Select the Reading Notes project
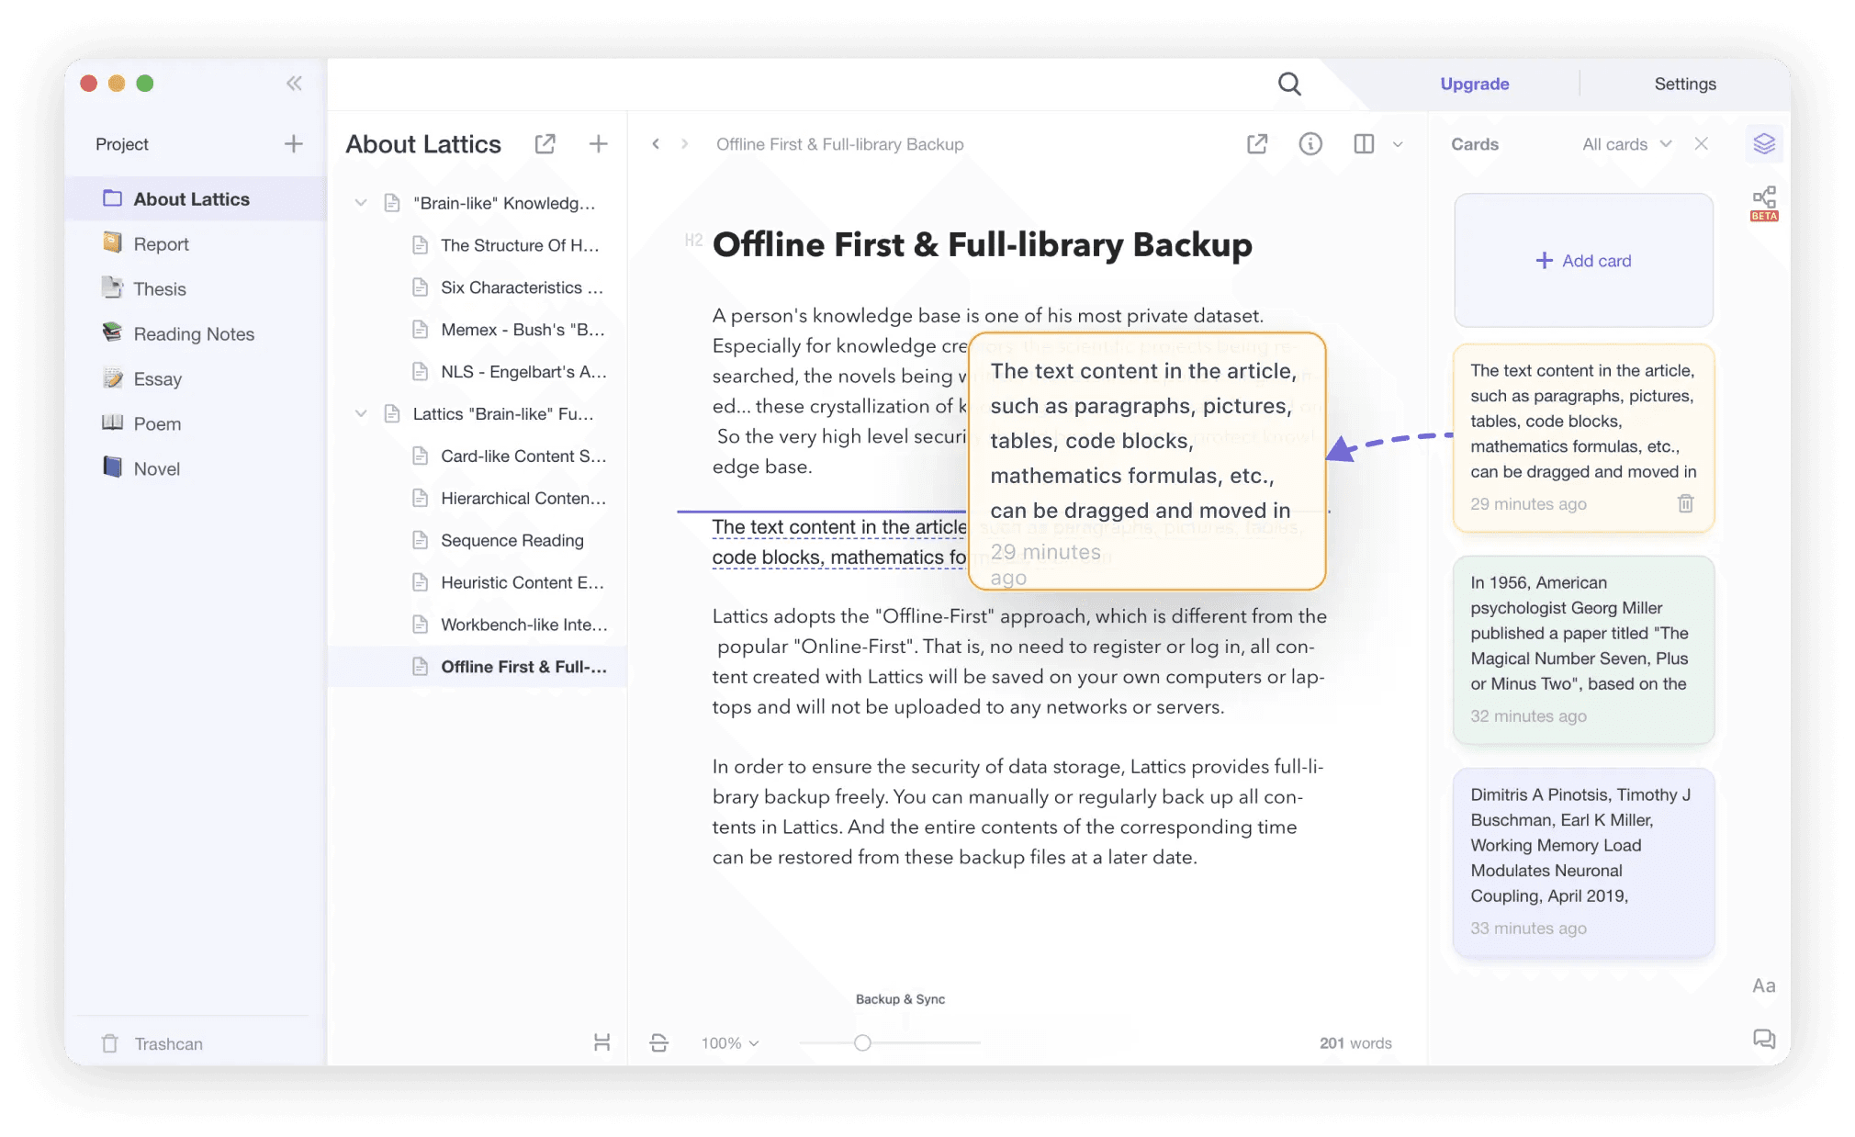This screenshot has height=1137, width=1855. click(196, 333)
